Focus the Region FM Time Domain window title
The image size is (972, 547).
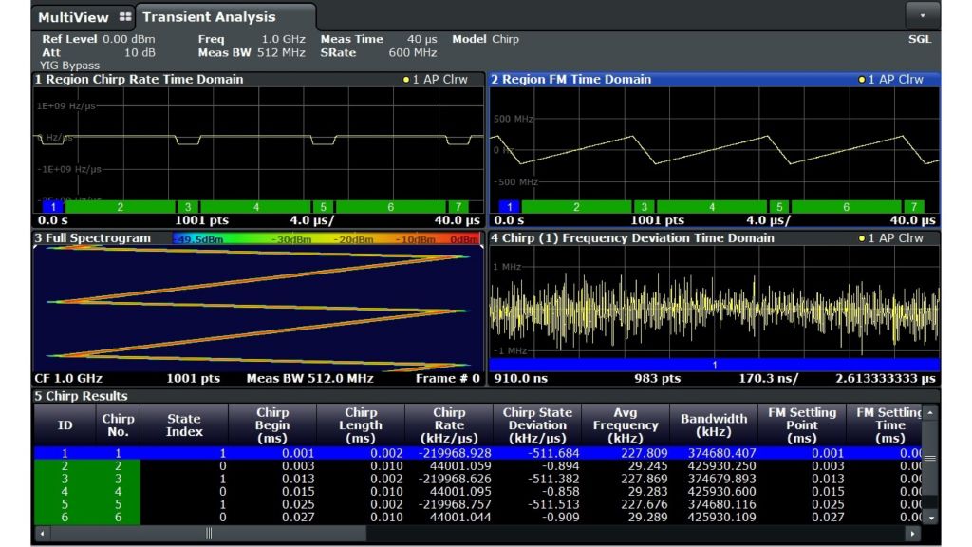coord(570,80)
